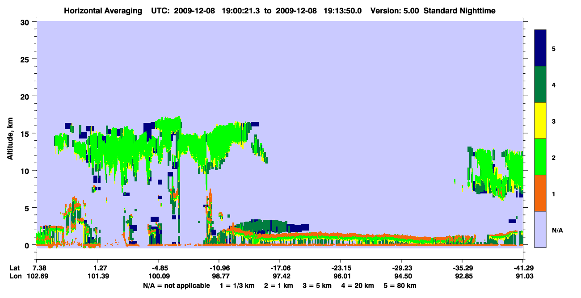Click the colorbar label '1'

(554, 194)
